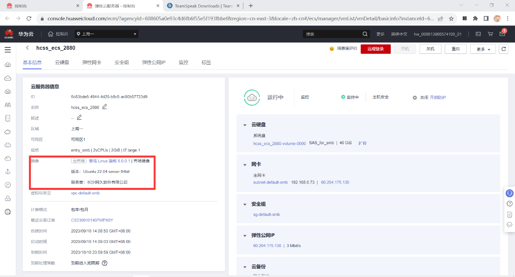Open the sg-default-smb security group link

266,214
